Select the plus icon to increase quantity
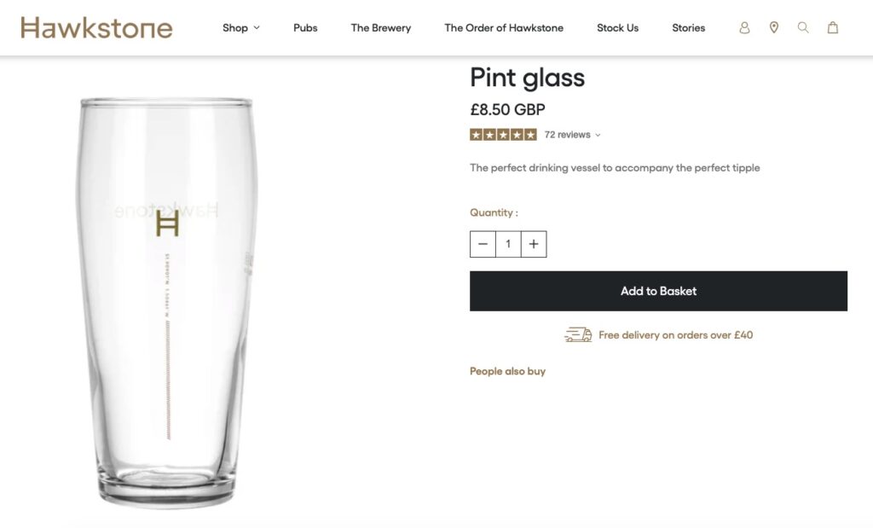Image resolution: width=873 pixels, height=528 pixels. pyautogui.click(x=534, y=243)
